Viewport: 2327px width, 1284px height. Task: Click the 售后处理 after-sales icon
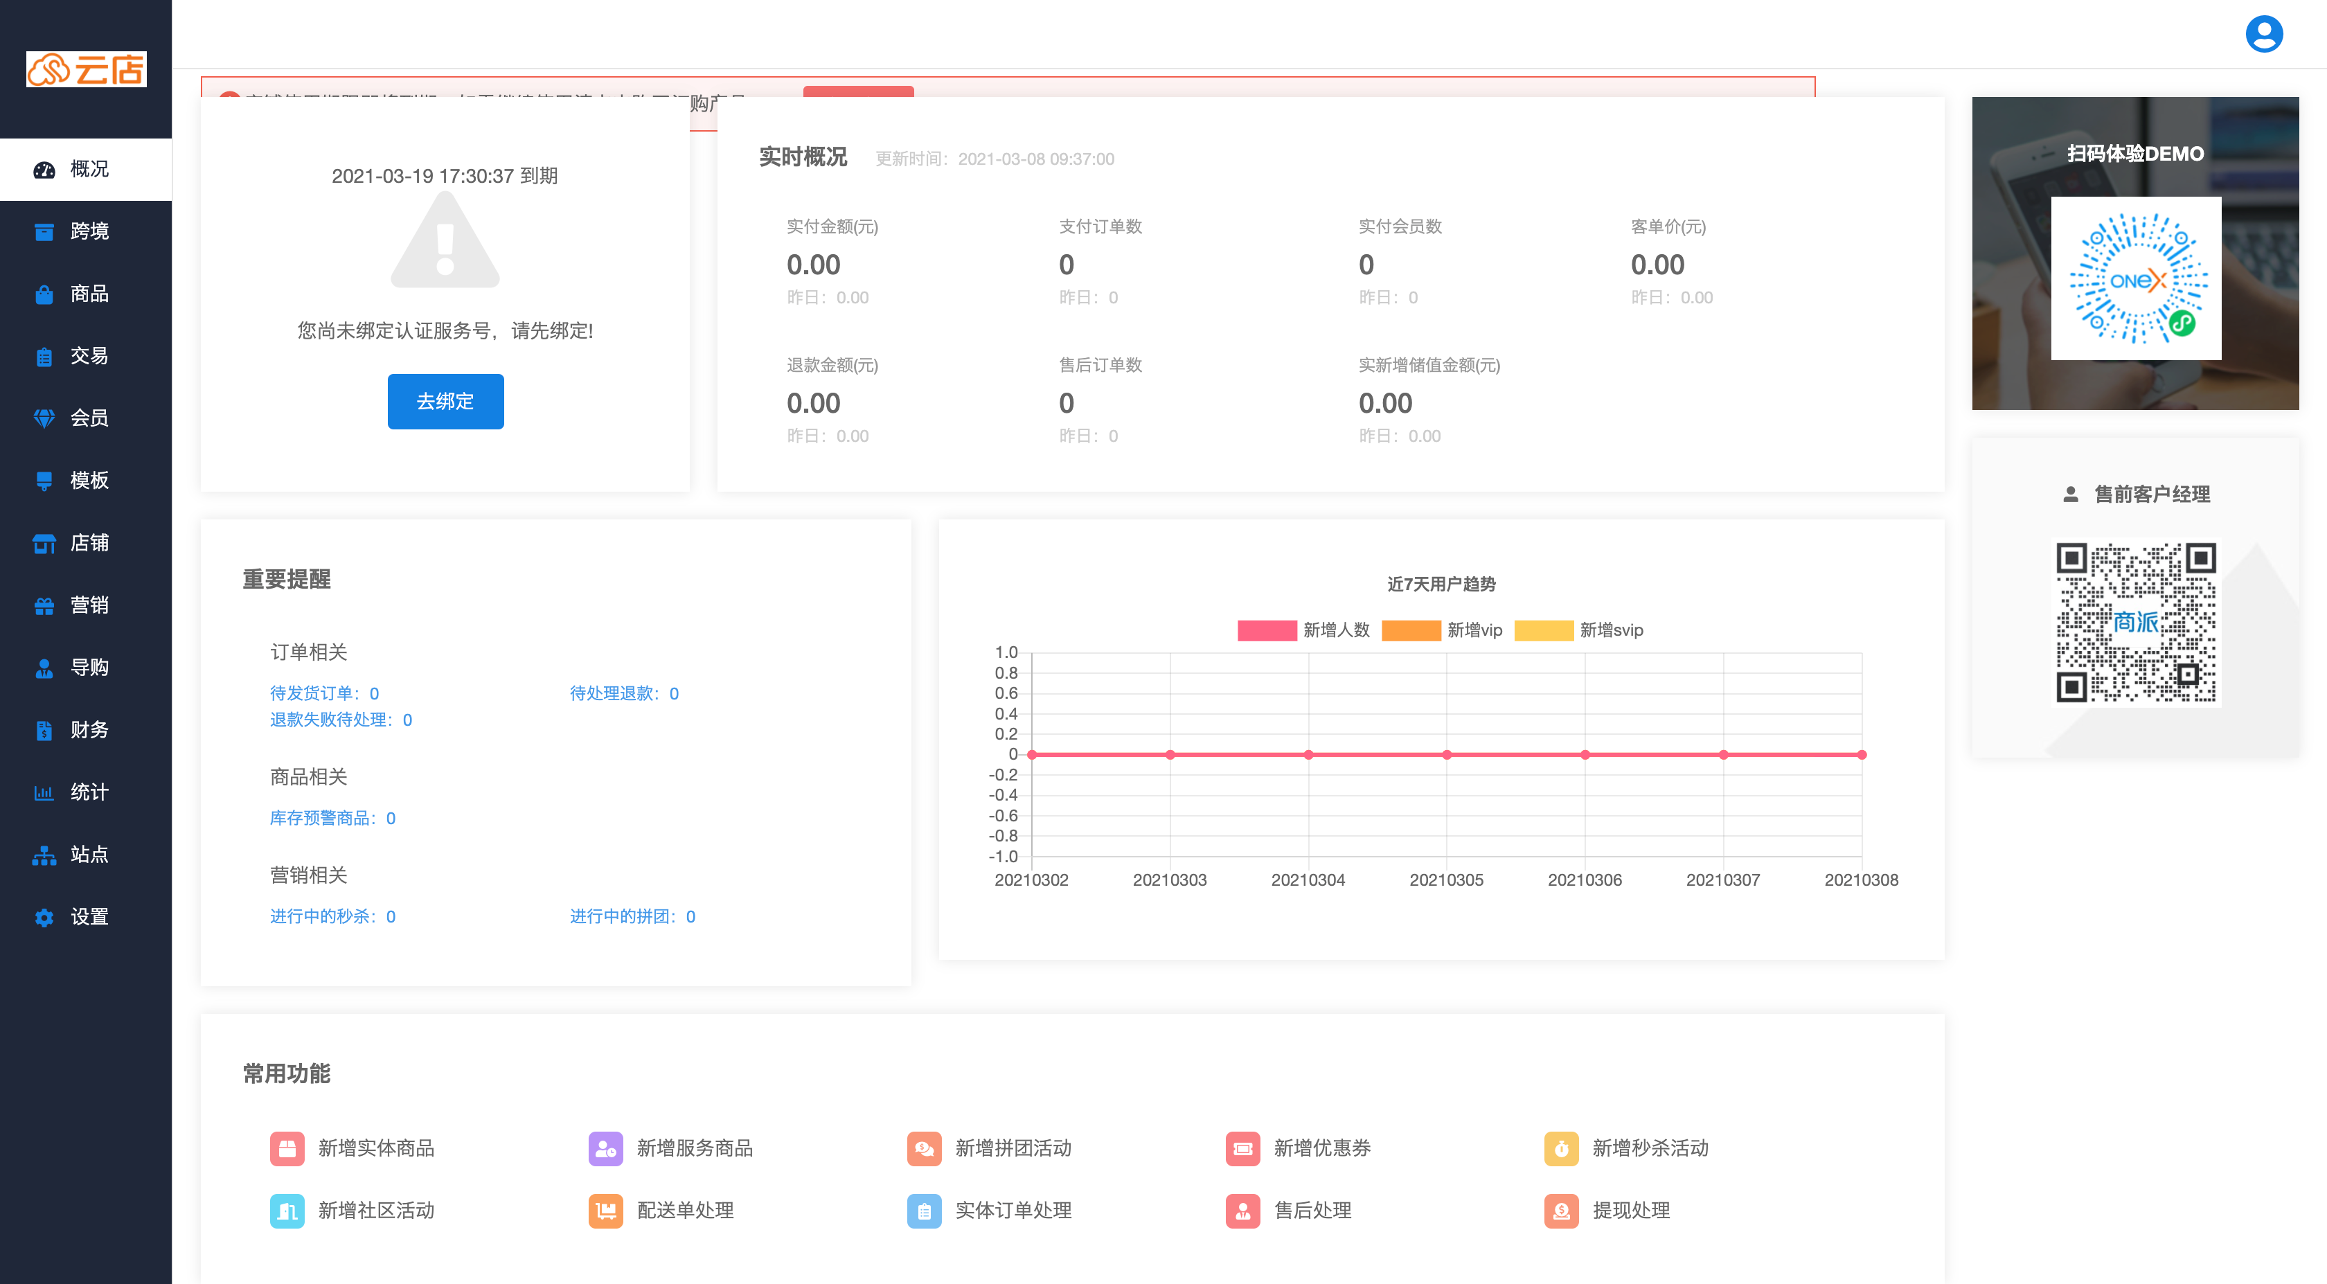[x=1242, y=1211]
